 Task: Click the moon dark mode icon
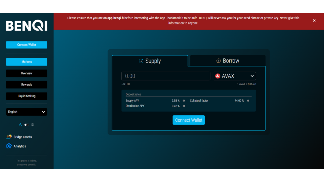point(21,125)
